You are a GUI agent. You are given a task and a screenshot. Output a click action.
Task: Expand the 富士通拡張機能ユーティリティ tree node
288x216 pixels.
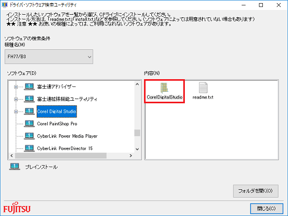[x=16, y=99]
